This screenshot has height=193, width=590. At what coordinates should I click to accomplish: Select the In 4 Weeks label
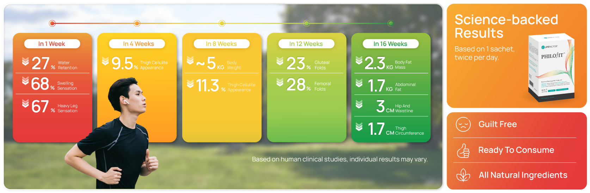tap(138, 44)
